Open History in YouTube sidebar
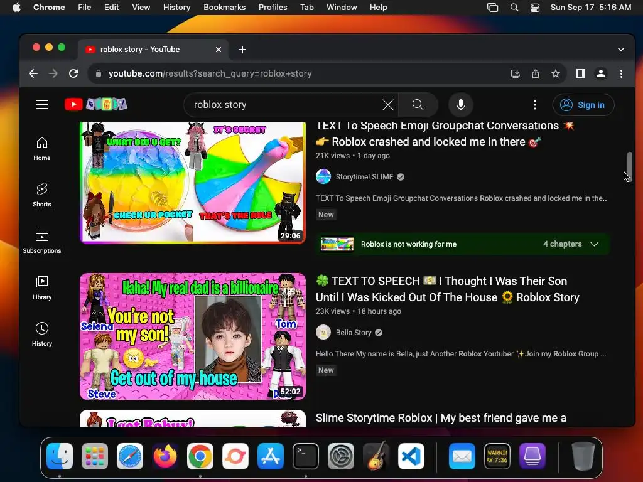This screenshot has height=482, width=643. pos(42,335)
